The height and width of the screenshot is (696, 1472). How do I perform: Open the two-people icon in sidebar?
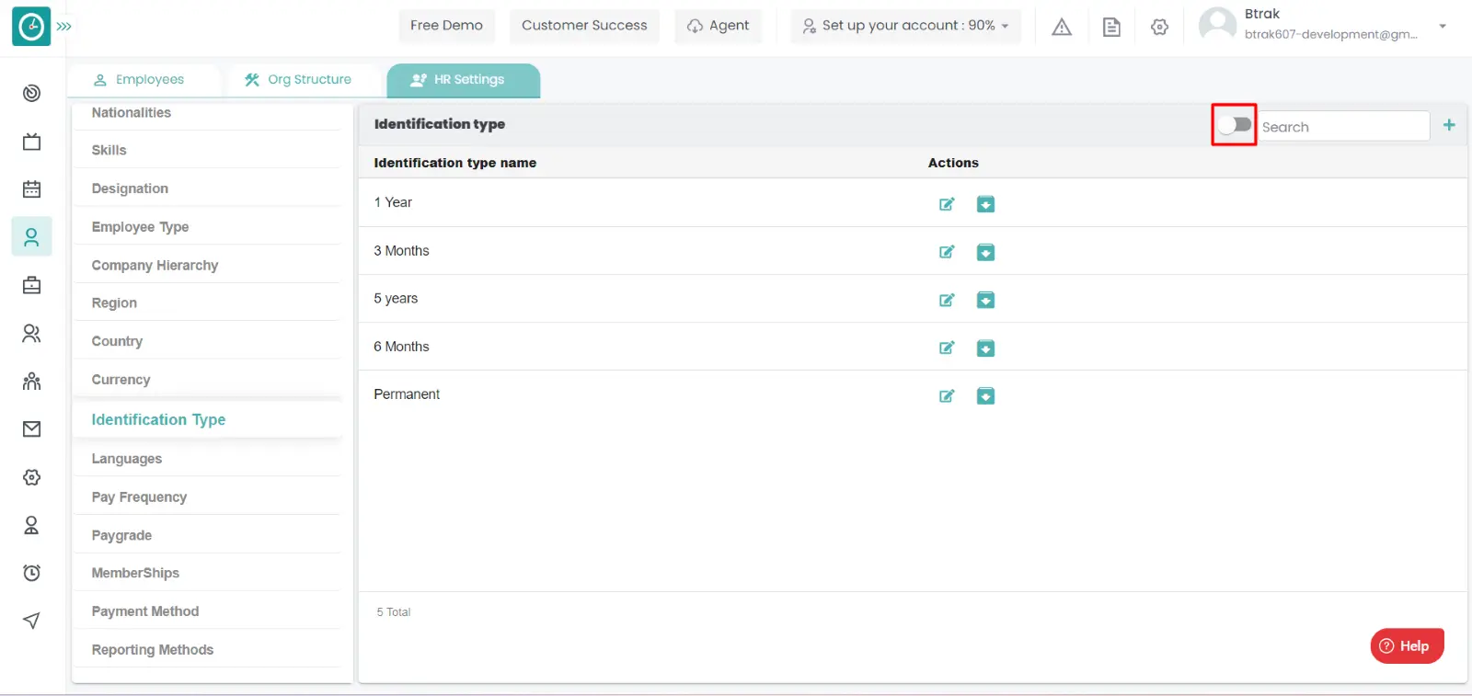tap(31, 333)
